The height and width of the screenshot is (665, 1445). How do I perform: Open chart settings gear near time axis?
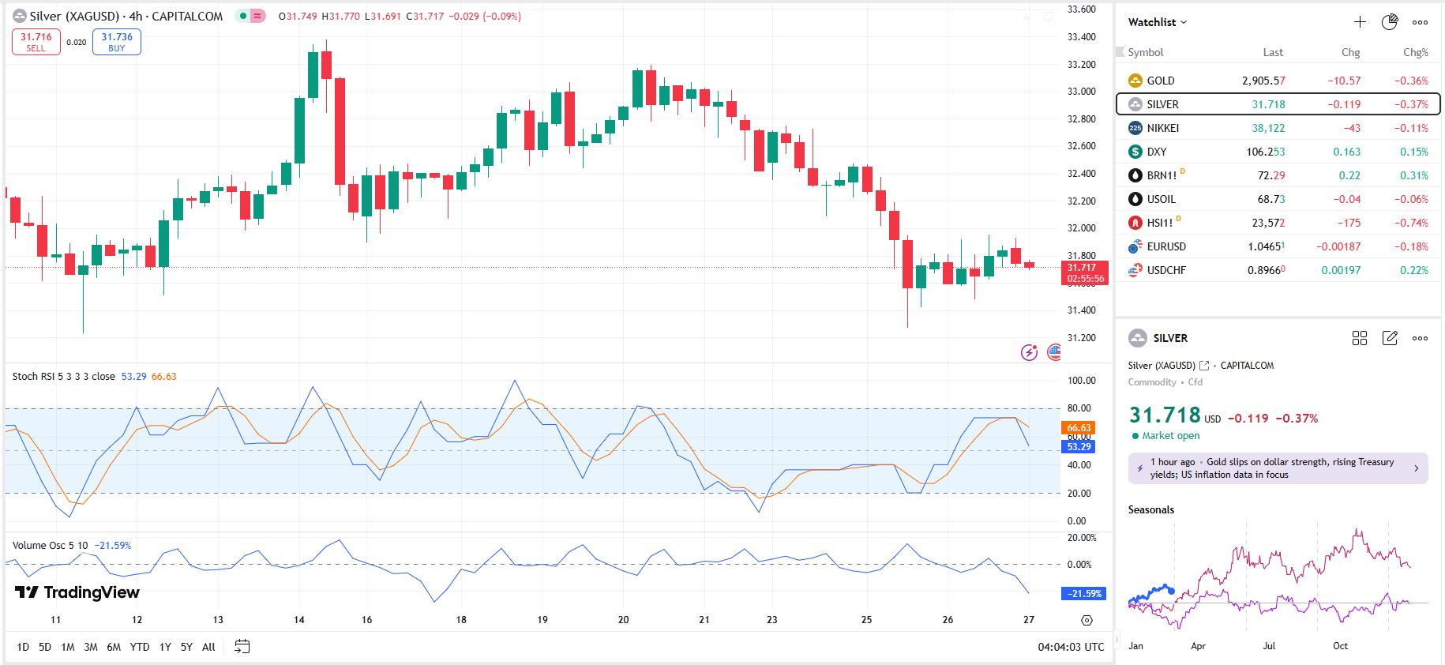point(1087,620)
